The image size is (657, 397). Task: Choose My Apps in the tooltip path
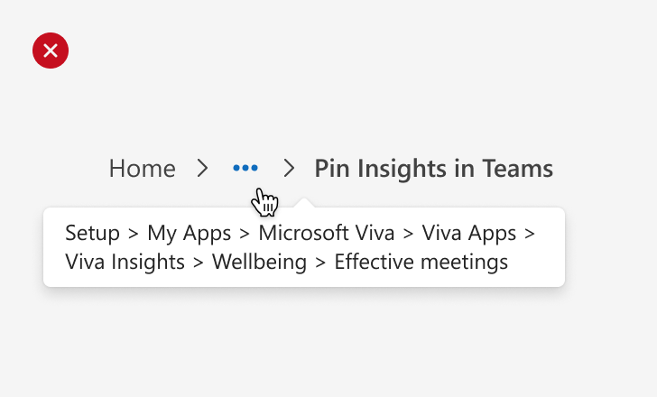pyautogui.click(x=189, y=233)
